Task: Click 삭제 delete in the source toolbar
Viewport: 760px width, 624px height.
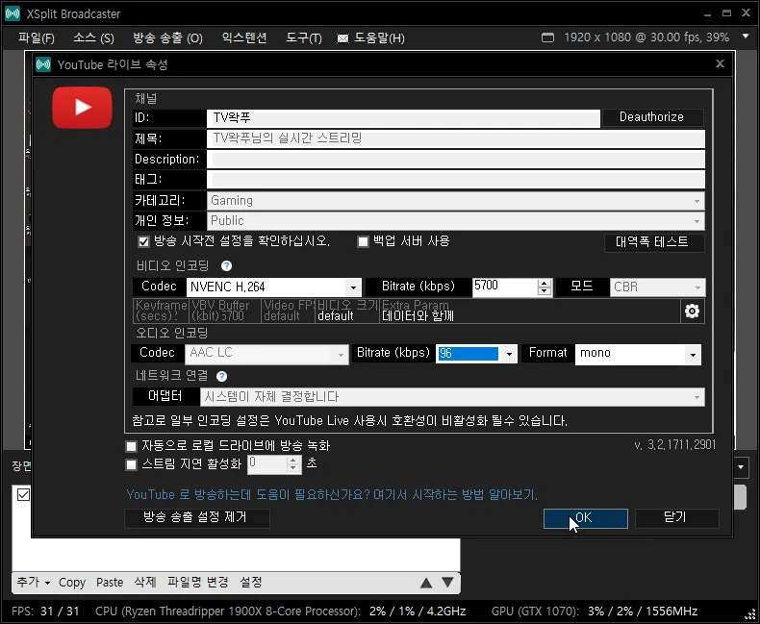Action: pos(145,582)
